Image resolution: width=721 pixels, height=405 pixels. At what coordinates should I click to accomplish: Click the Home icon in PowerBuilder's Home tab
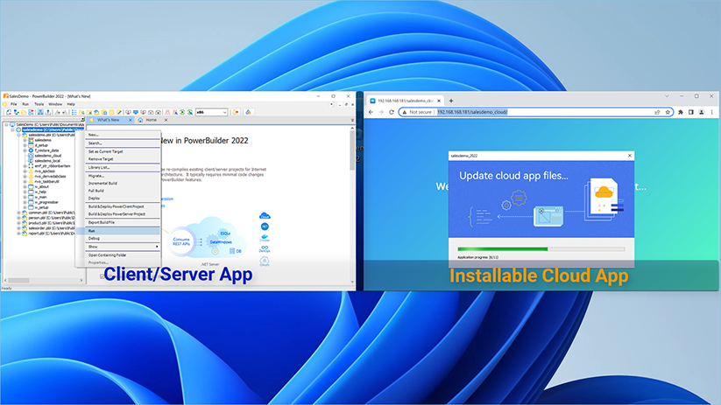click(x=140, y=120)
